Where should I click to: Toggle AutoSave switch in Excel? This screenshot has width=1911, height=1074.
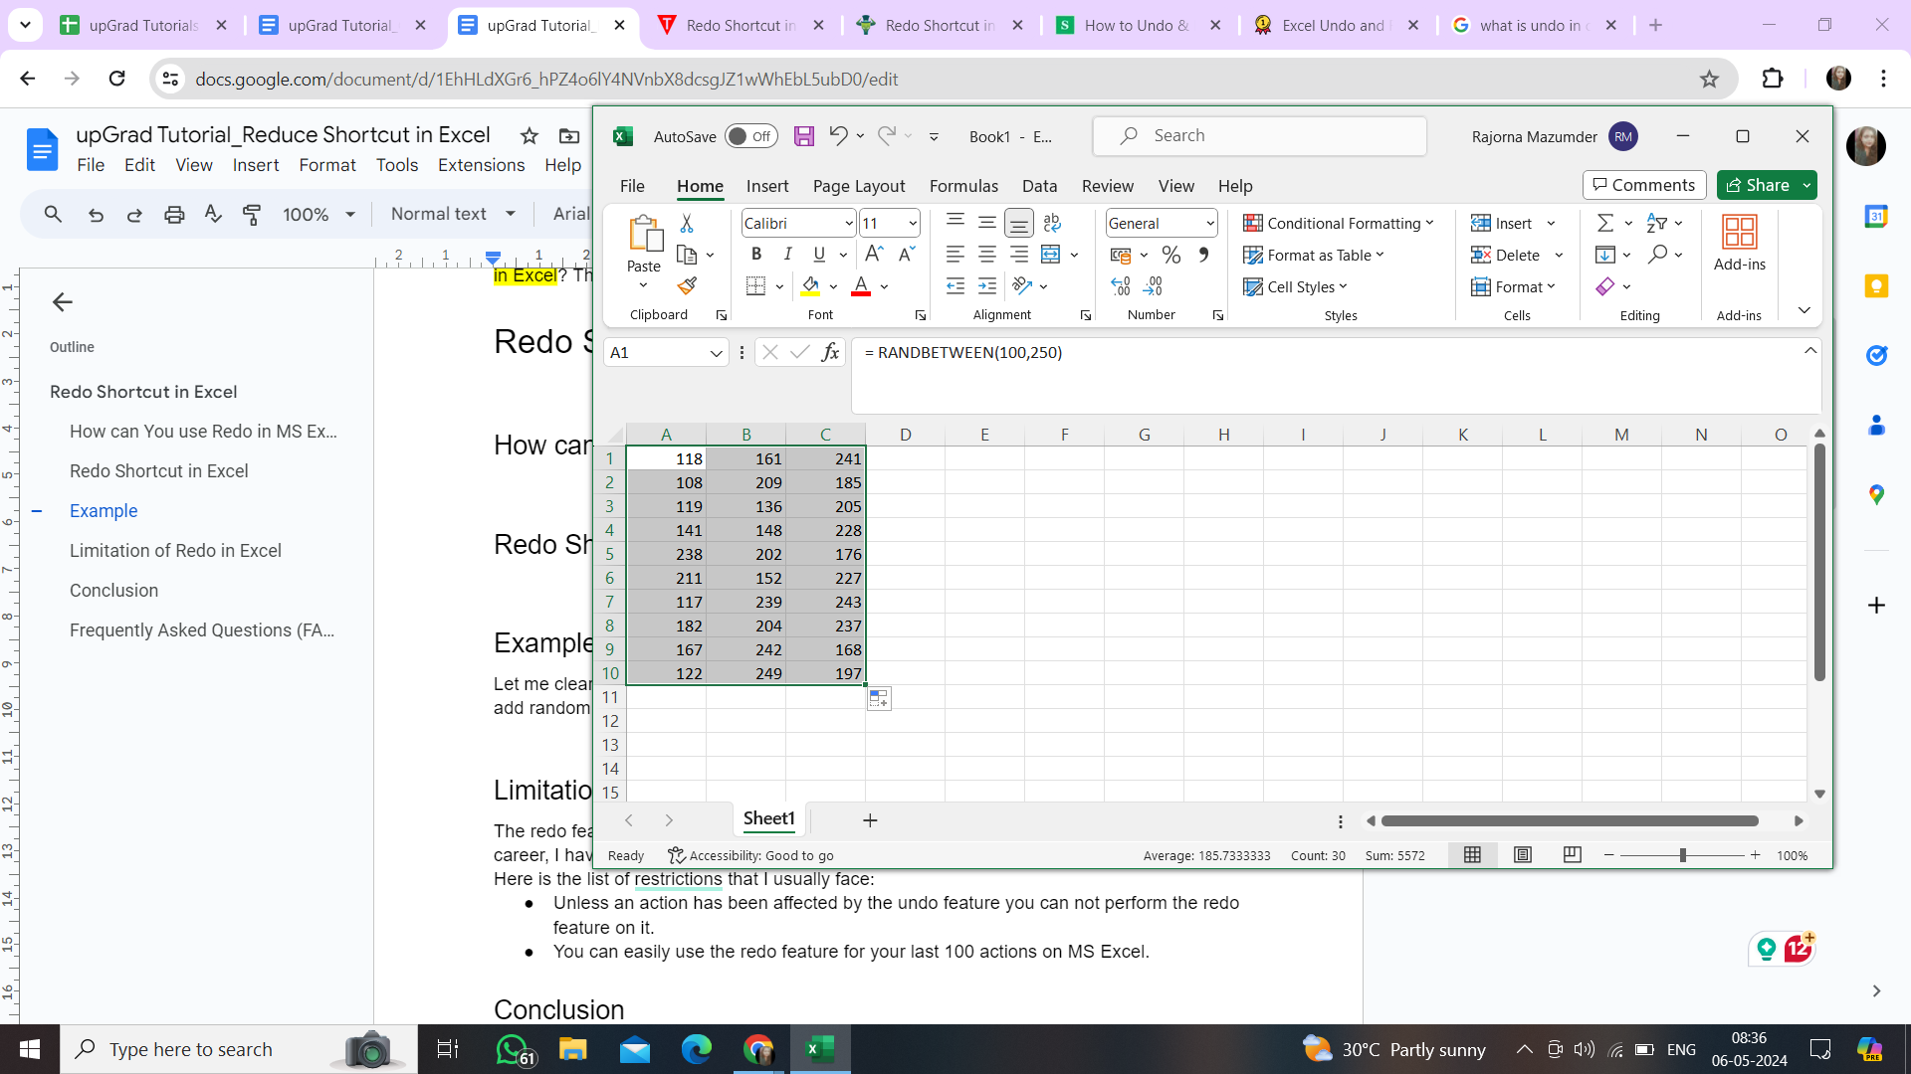click(x=751, y=136)
